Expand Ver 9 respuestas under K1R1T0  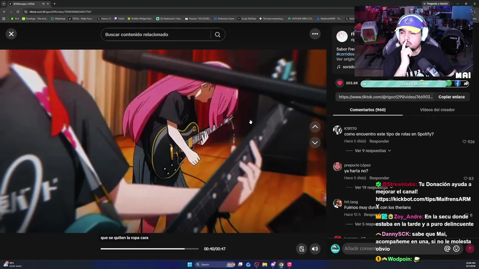[x=373, y=151]
